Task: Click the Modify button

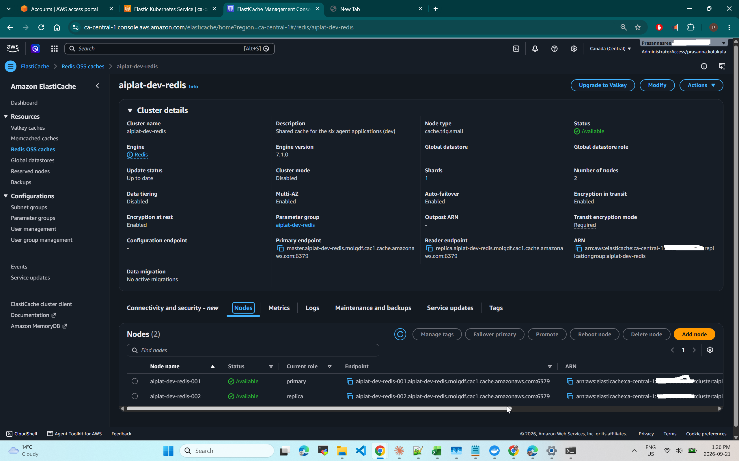Action: [x=657, y=85]
